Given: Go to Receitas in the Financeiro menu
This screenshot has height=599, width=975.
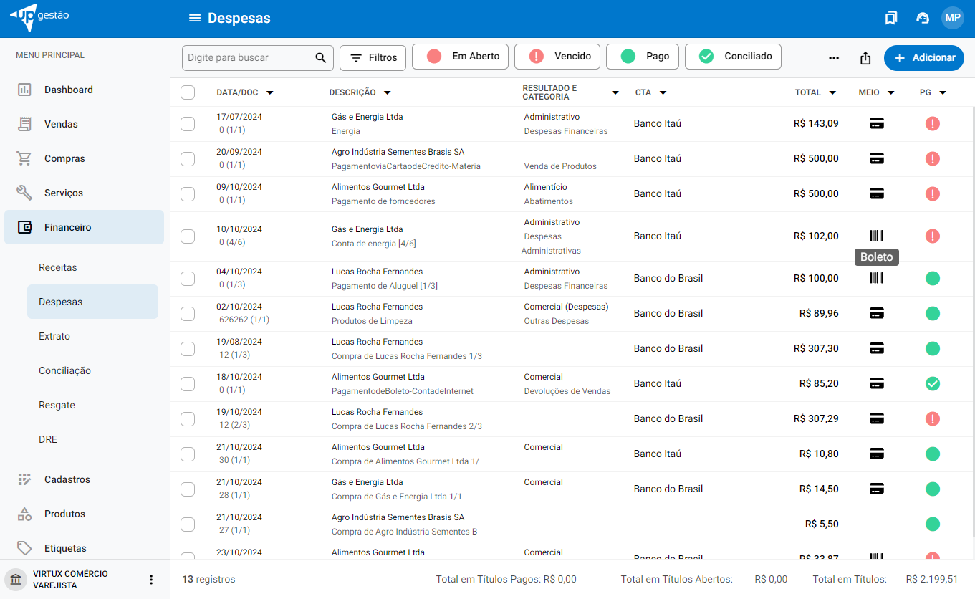Looking at the screenshot, I should coord(58,267).
